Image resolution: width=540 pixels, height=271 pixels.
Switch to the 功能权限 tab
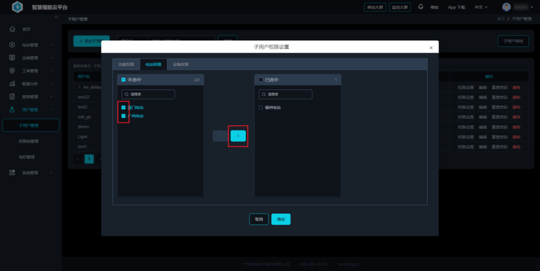pyautogui.click(x=126, y=64)
